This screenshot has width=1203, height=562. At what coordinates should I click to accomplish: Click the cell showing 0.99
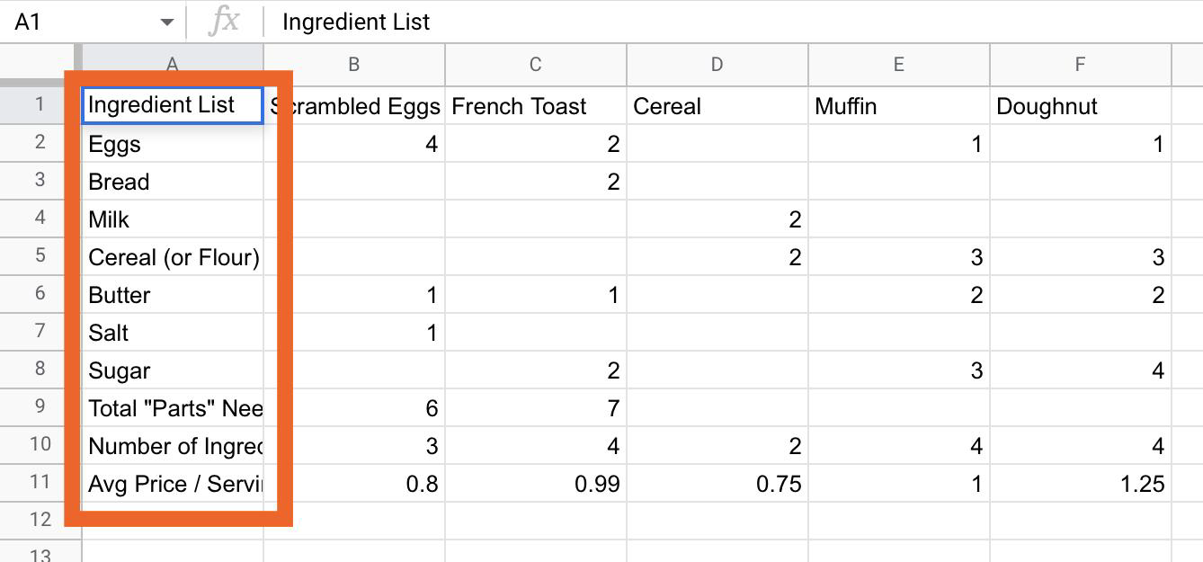536,484
